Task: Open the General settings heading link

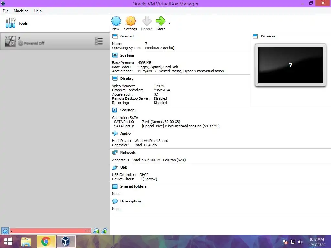Action: click(127, 36)
